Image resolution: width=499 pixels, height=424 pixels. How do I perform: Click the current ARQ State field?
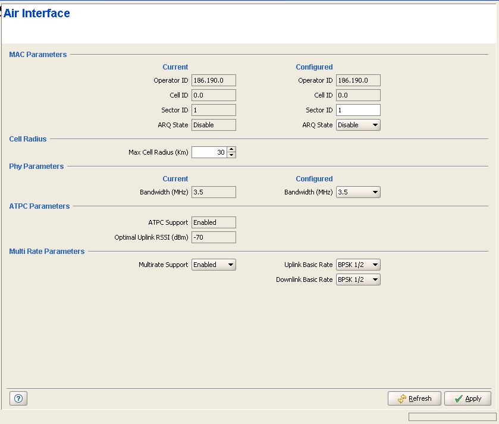[x=214, y=125]
